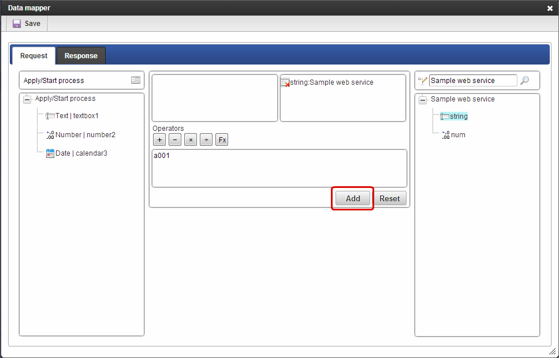
Task: Click the empty source mapping box
Action: pyautogui.click(x=215, y=98)
